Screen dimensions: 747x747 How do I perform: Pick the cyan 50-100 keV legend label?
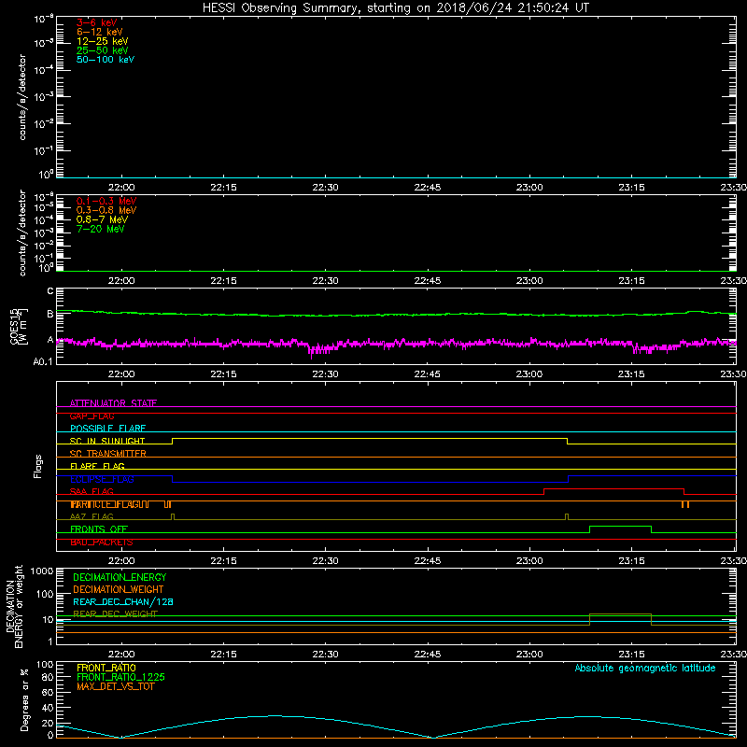click(106, 60)
